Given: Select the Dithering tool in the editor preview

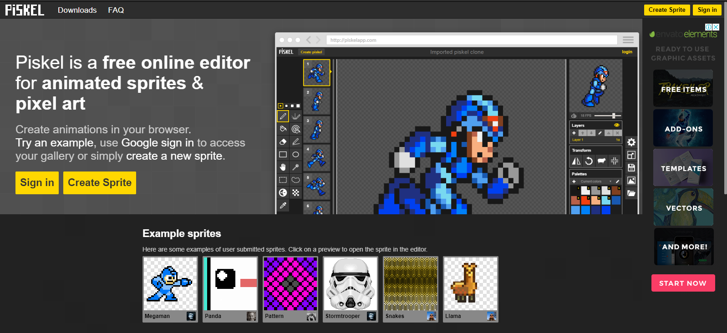Looking at the screenshot, I should click(295, 193).
